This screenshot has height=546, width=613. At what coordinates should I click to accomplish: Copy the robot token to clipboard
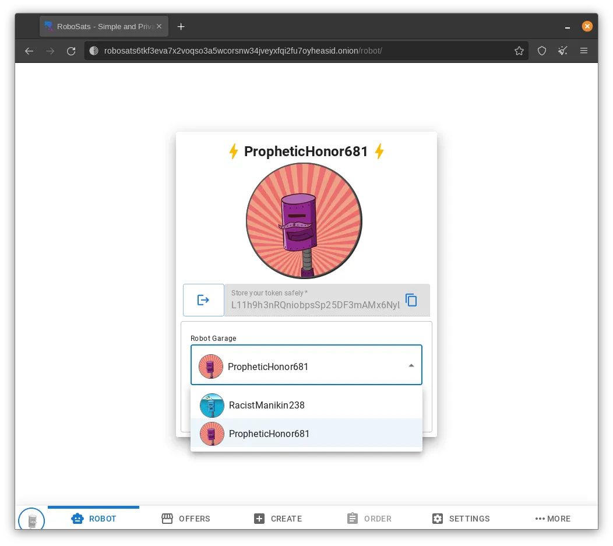(411, 300)
